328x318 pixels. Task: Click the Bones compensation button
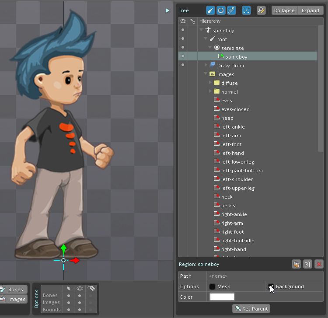[x=14, y=290]
